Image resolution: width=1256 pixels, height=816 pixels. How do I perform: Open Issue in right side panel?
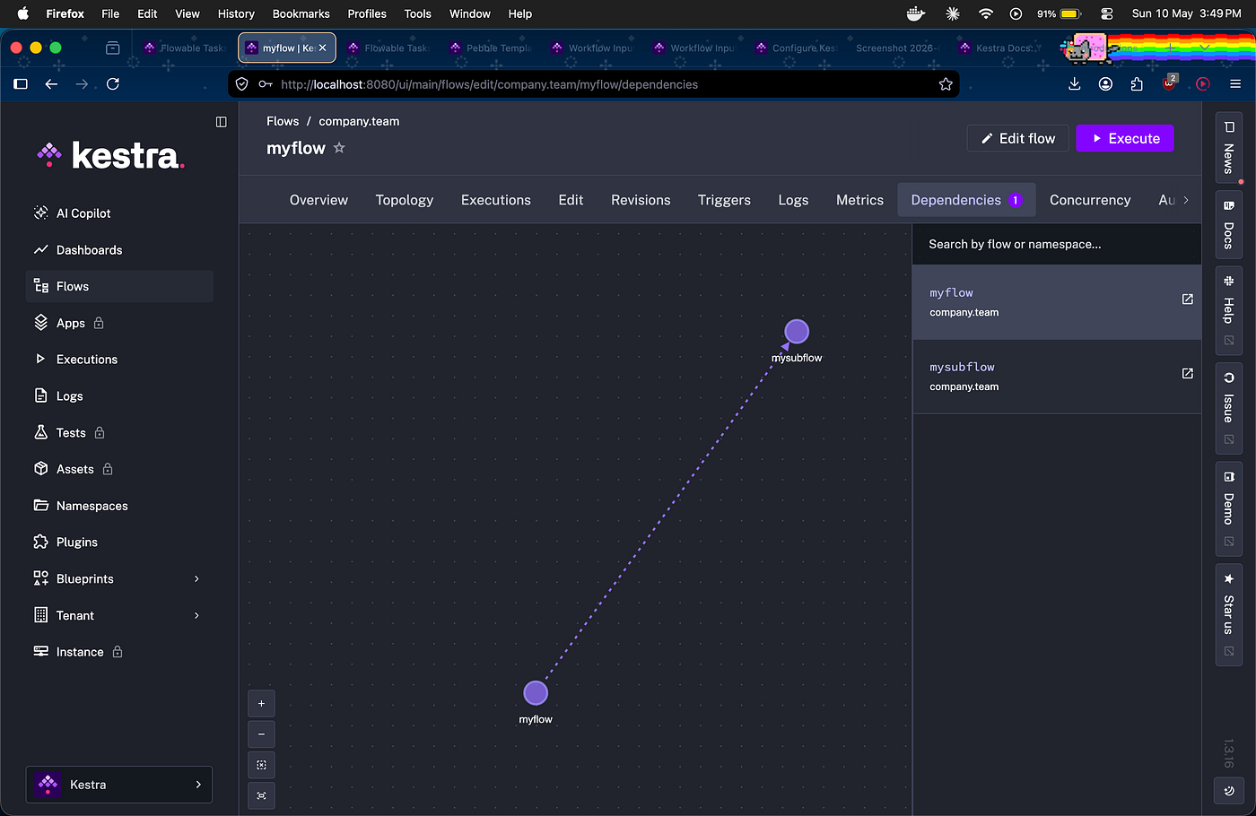click(1228, 408)
